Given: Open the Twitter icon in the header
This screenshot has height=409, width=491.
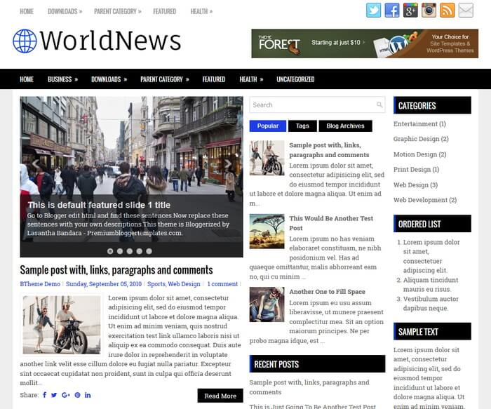Looking at the screenshot, I should point(374,11).
